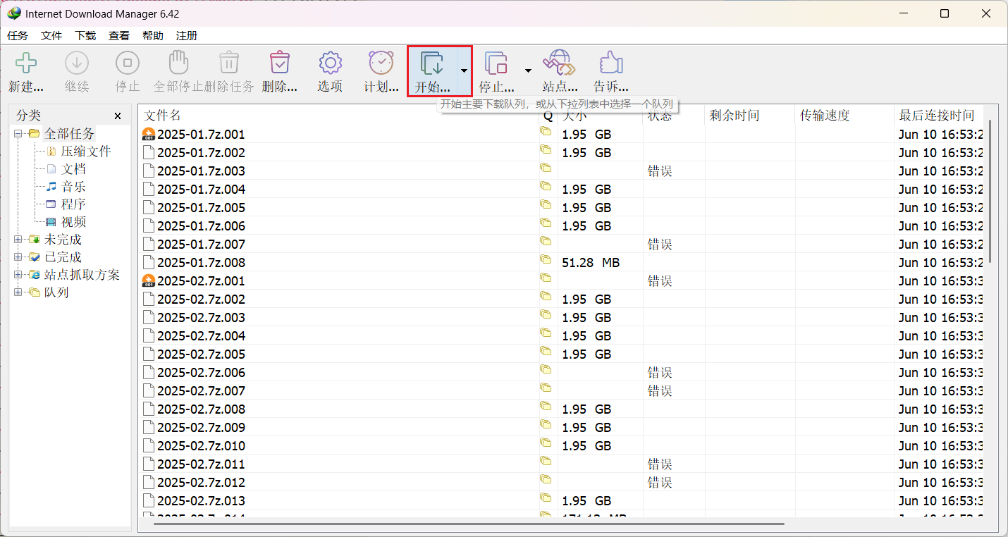Click the 继续 resume toolbar icon
Image resolution: width=1008 pixels, height=537 pixels.
pos(77,63)
